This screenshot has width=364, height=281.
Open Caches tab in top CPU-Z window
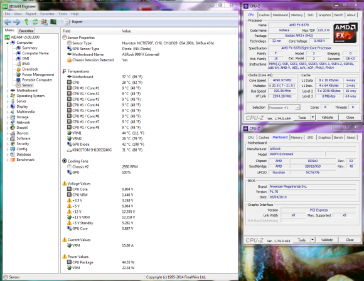tap(264, 15)
